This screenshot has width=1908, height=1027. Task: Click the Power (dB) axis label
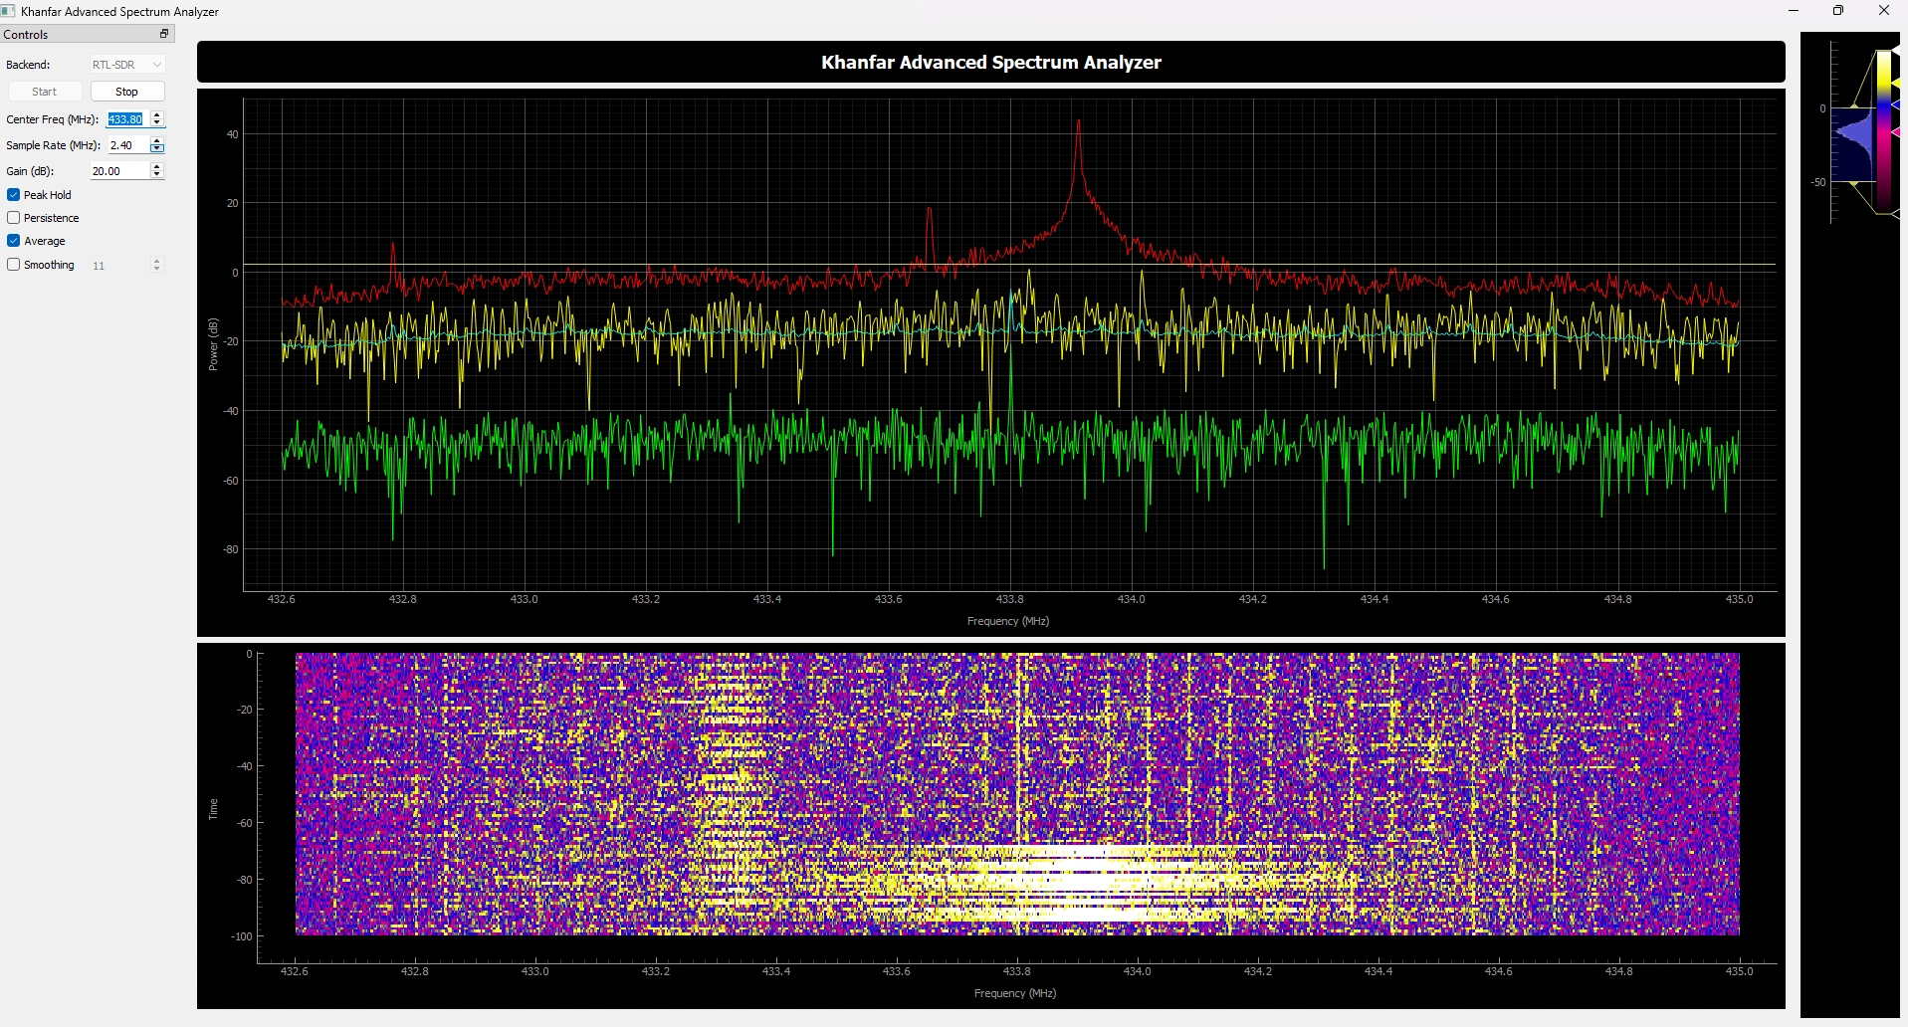(x=213, y=344)
